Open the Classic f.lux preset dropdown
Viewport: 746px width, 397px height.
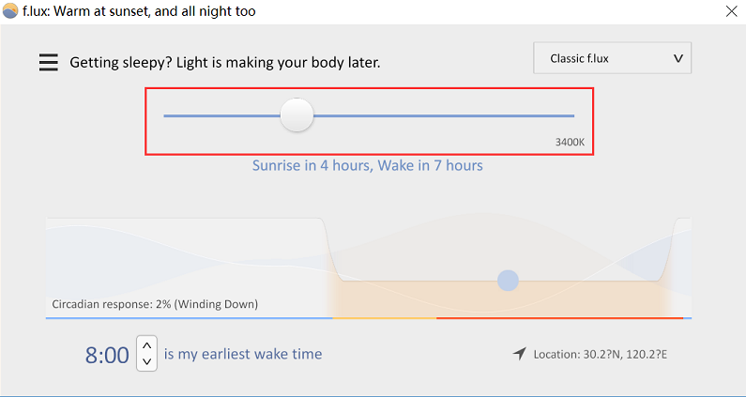[612, 58]
